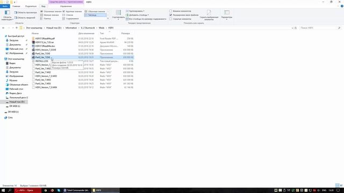Show the address bar history dropdown
344x193 pixels.
[x=292, y=28]
